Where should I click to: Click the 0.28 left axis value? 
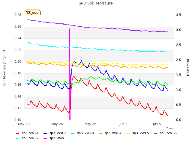(18, 15)
